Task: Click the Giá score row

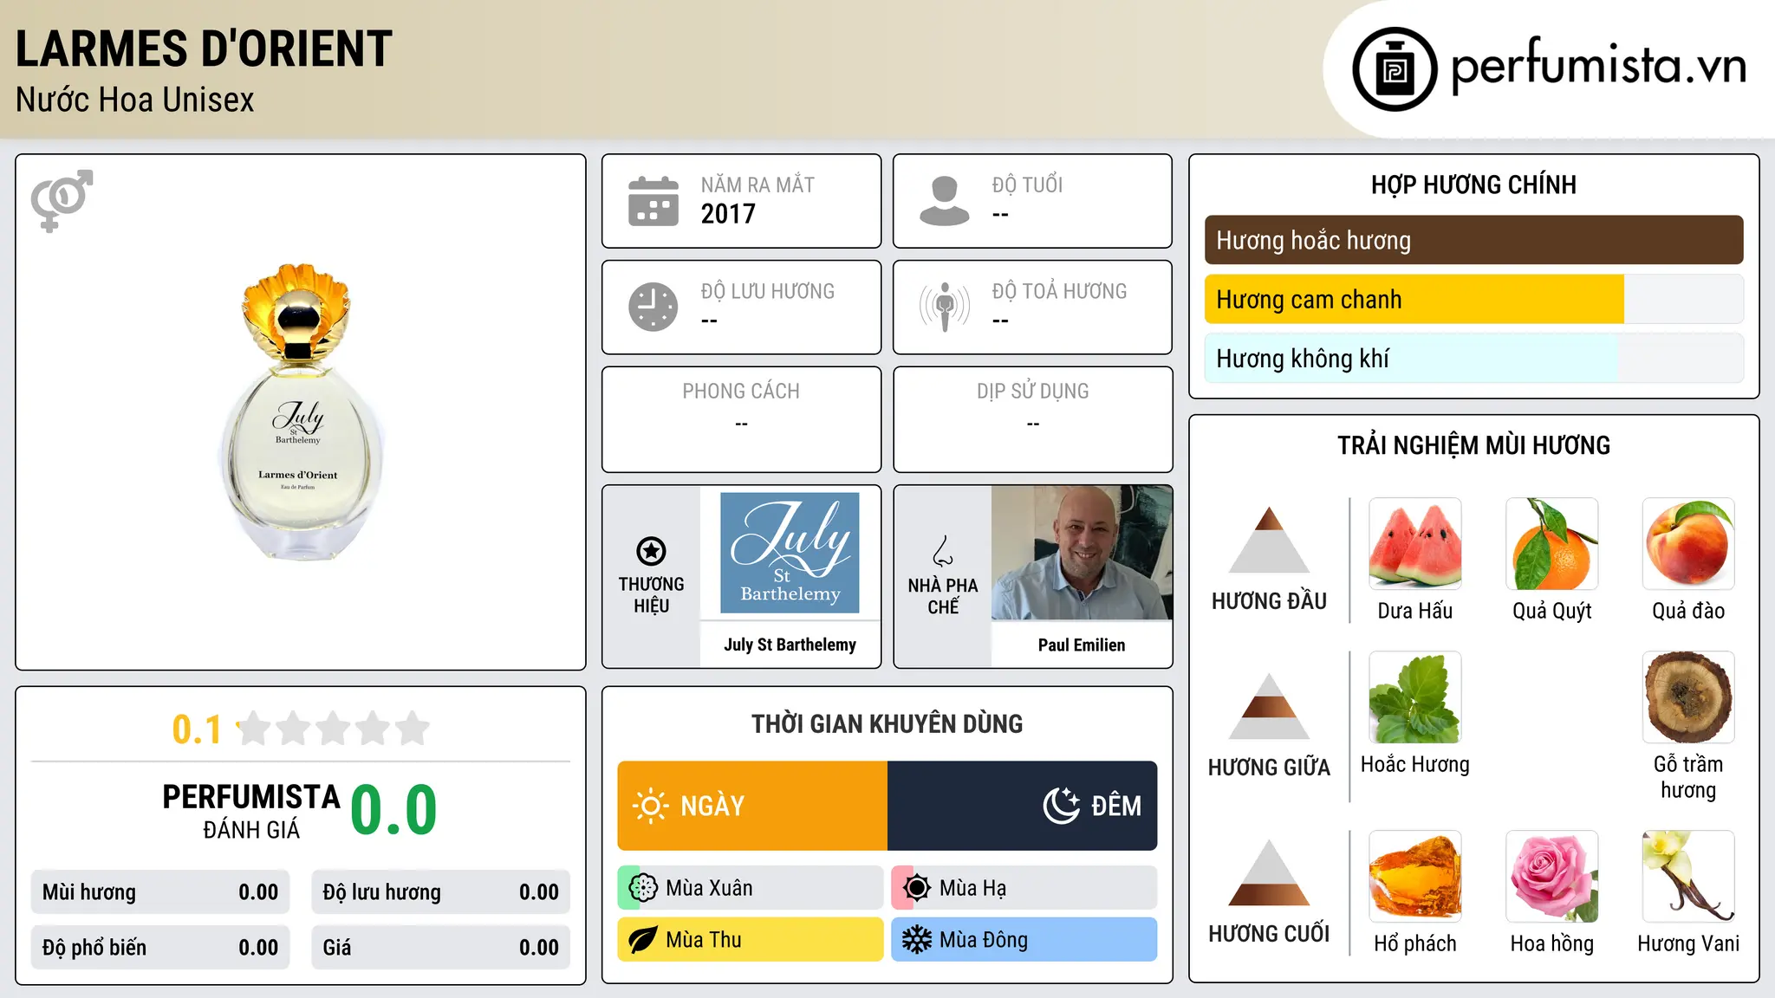Action: pos(440,948)
